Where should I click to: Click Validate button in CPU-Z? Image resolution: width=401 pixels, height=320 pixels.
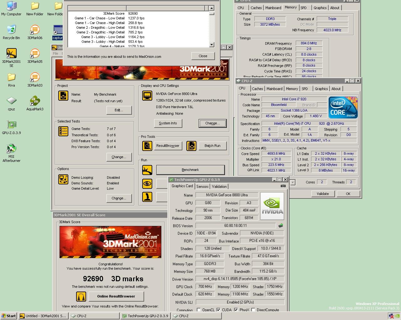coord(323,194)
